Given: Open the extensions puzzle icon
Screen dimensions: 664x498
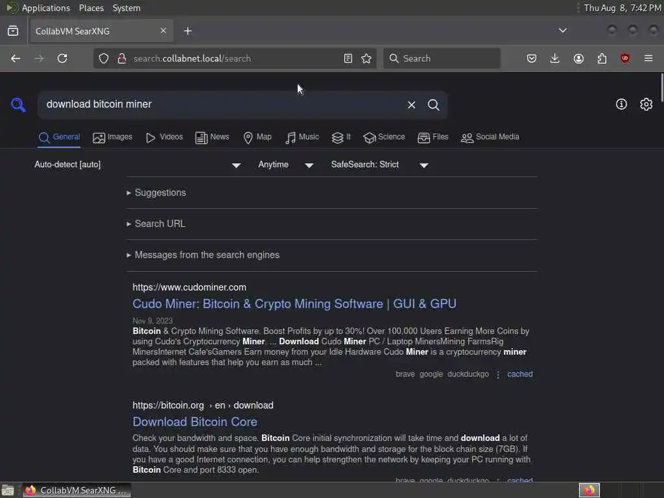Looking at the screenshot, I should [x=602, y=58].
